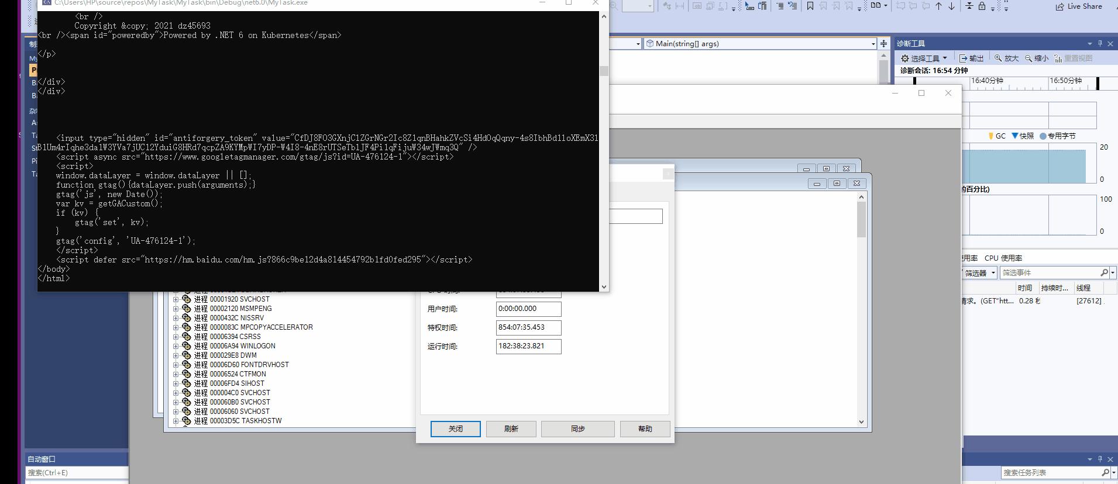Click the 放大 zoom in button

coord(1006,58)
